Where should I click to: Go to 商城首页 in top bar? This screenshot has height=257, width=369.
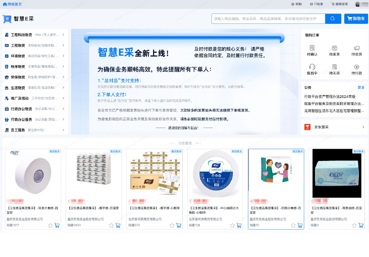coord(12,4)
